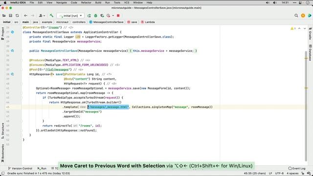Collapse the if block fold at line 43

click(x=22, y=98)
